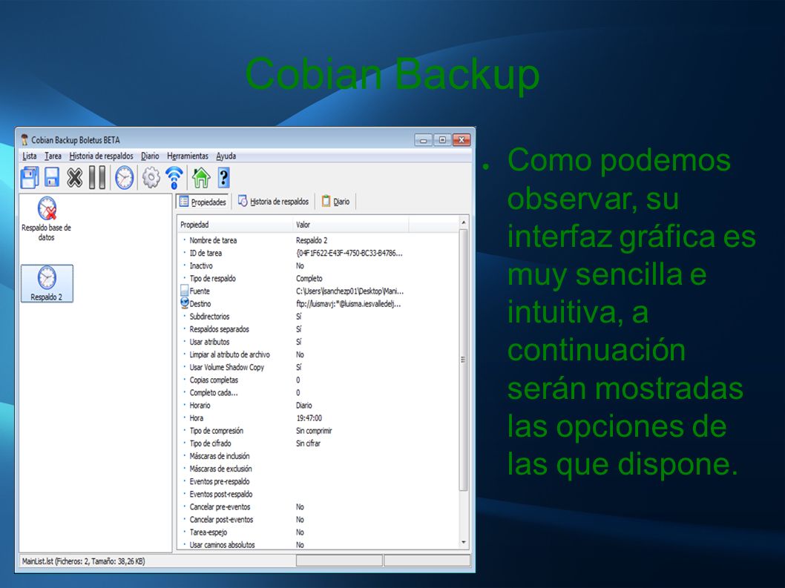
Task: Select Limpiar el atributo de archivo row
Action: [318, 354]
